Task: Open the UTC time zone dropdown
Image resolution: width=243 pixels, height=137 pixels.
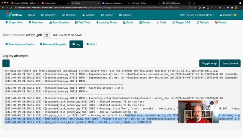Action: tap(197, 15)
